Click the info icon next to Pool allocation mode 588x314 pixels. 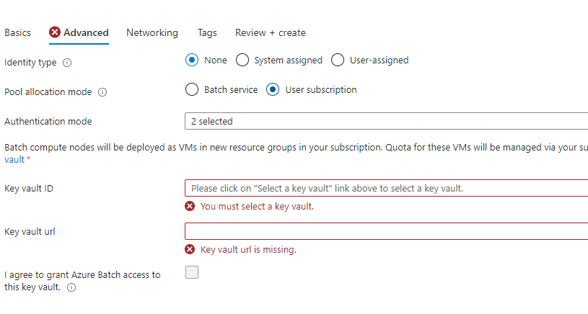(x=102, y=92)
